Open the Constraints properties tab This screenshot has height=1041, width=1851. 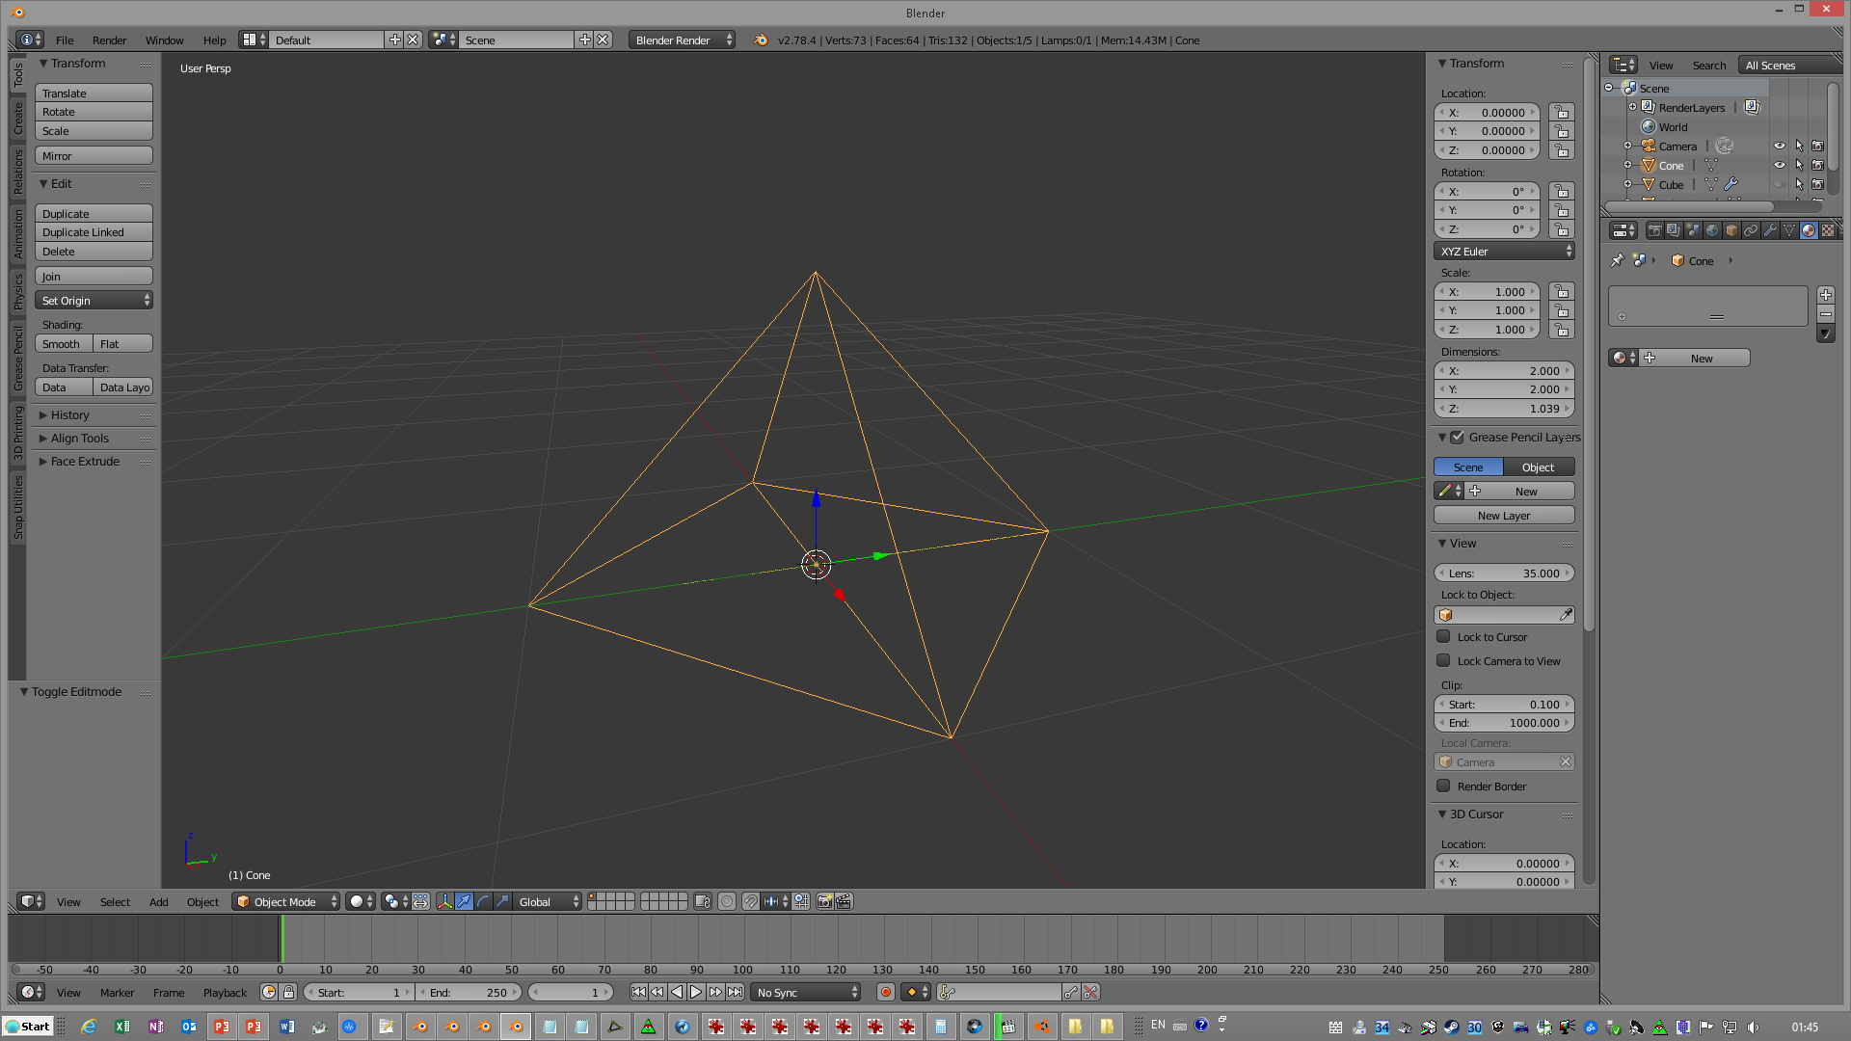point(1751,230)
